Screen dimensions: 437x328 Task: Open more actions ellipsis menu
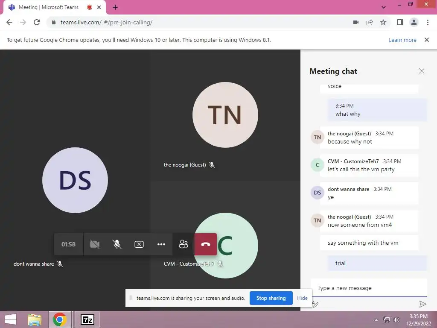[161, 244]
